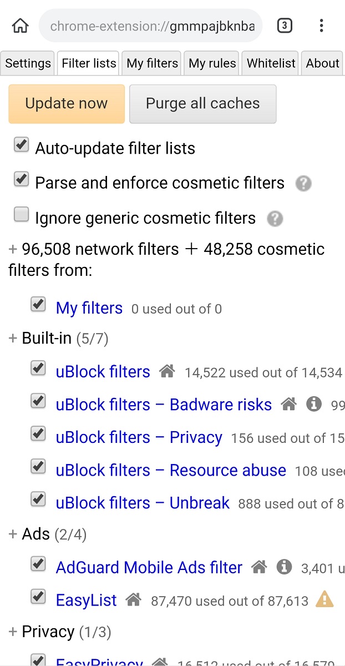Tap the browser home icon

tap(21, 26)
